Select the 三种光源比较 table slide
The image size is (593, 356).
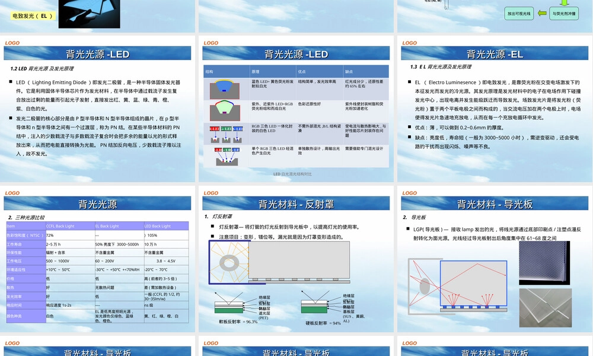pyautogui.click(x=98, y=259)
